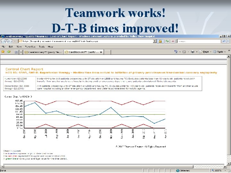This screenshot has height=173, width=231.
Task: Click the horizontal scrollbar thumb
Action: point(98,167)
